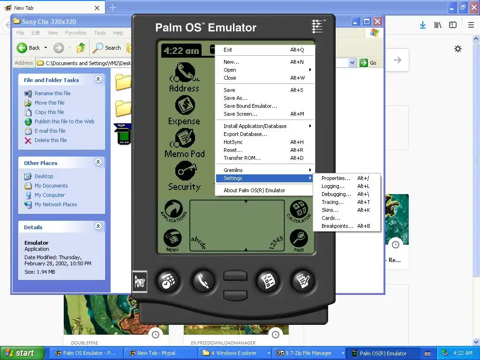Select Skins... in the submenu
The width and height of the screenshot is (480, 360).
coord(346,210)
